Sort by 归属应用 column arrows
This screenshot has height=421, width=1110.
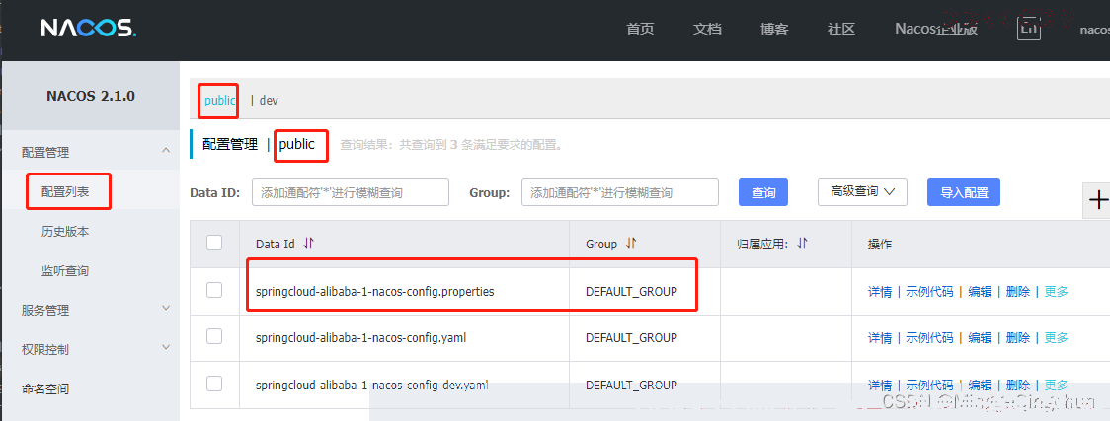(x=802, y=244)
